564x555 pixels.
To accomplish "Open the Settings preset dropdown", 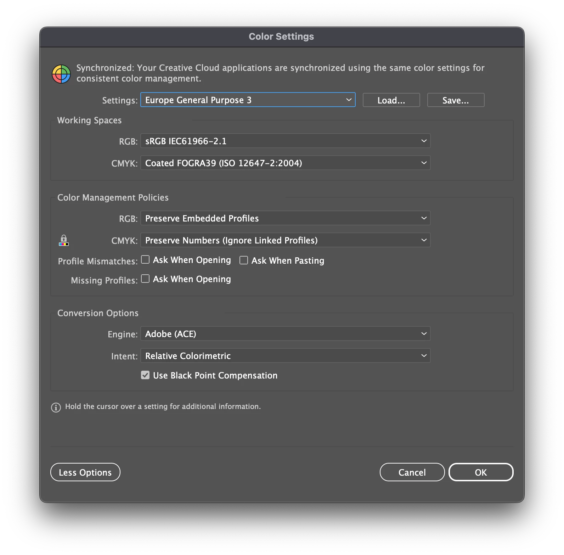I will pos(248,100).
